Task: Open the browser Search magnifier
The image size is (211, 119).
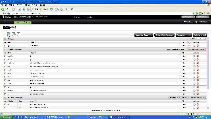Action: tap(33, 9)
